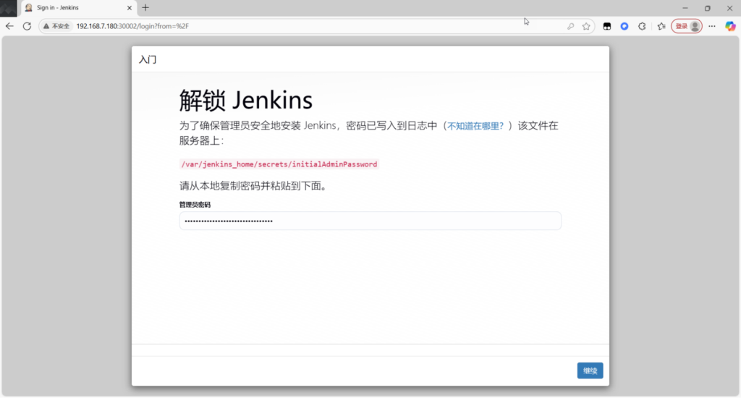Image resolution: width=741 pixels, height=398 pixels.
Task: Click the blue circular extension icon
Action: pyautogui.click(x=624, y=26)
